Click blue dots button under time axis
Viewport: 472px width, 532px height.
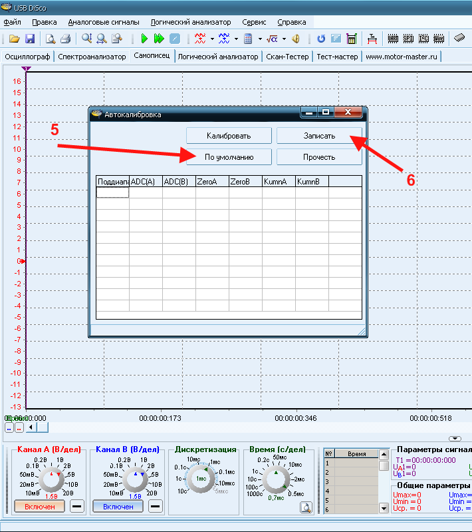pyautogui.click(x=9, y=427)
